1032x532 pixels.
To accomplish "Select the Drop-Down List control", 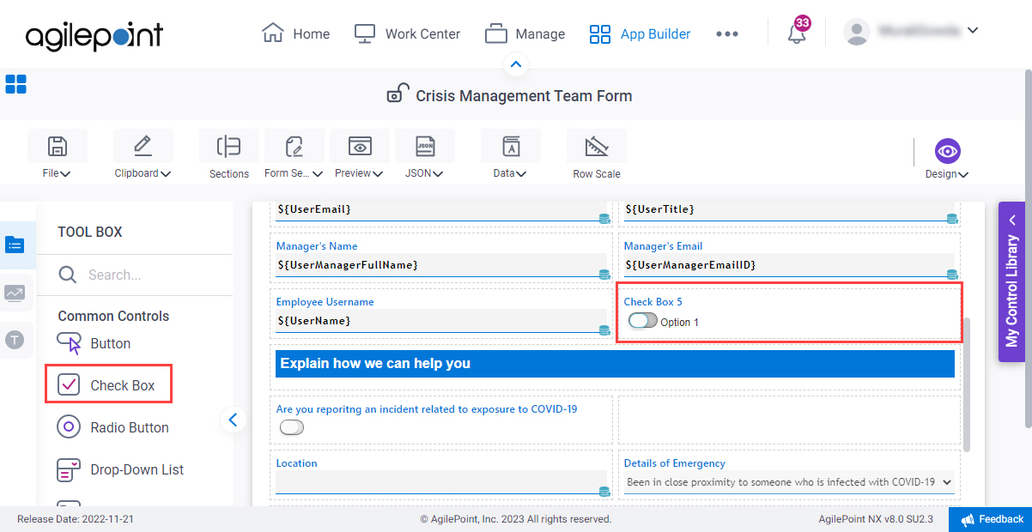I will click(120, 469).
